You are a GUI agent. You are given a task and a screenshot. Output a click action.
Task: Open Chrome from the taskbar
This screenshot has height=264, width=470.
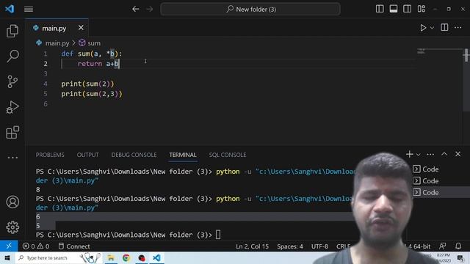[x=126, y=257]
